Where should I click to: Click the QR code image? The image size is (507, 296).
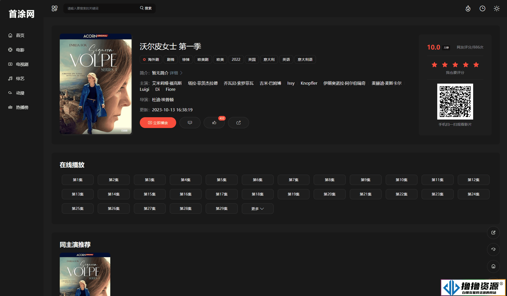[x=455, y=102]
